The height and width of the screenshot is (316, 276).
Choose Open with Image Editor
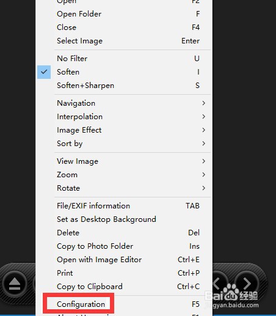point(124,260)
